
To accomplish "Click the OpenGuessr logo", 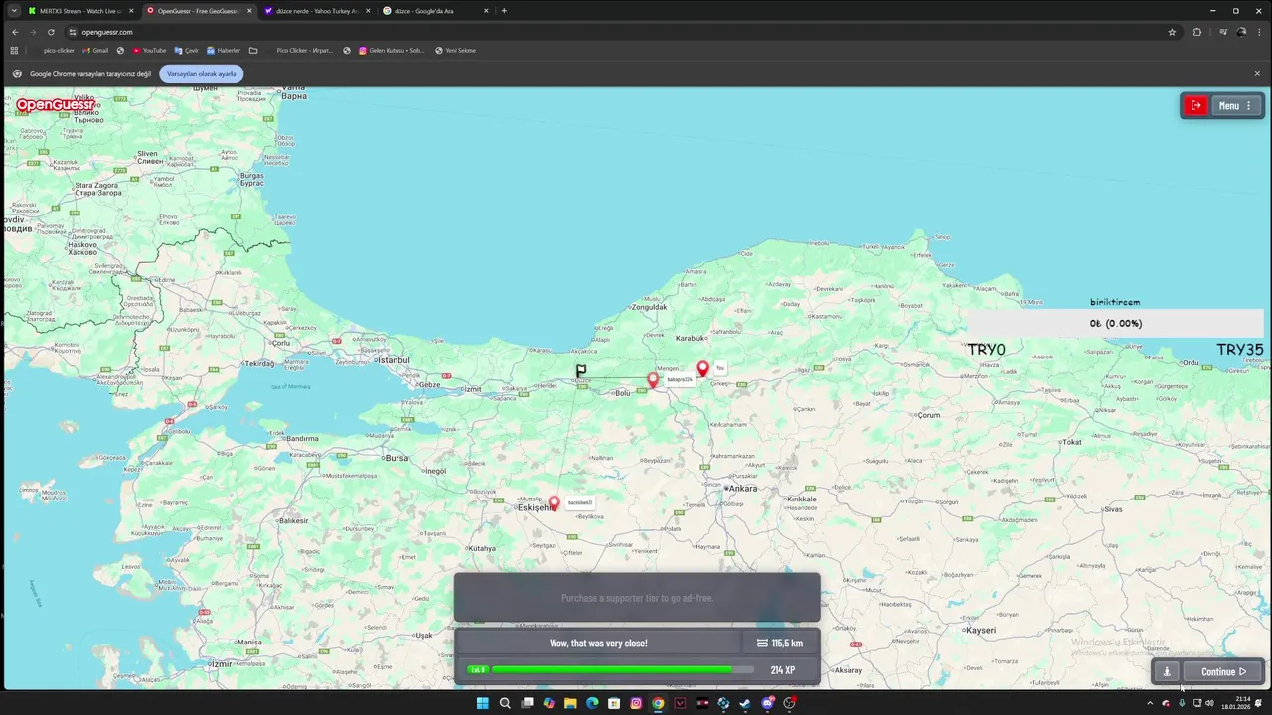I will (56, 104).
